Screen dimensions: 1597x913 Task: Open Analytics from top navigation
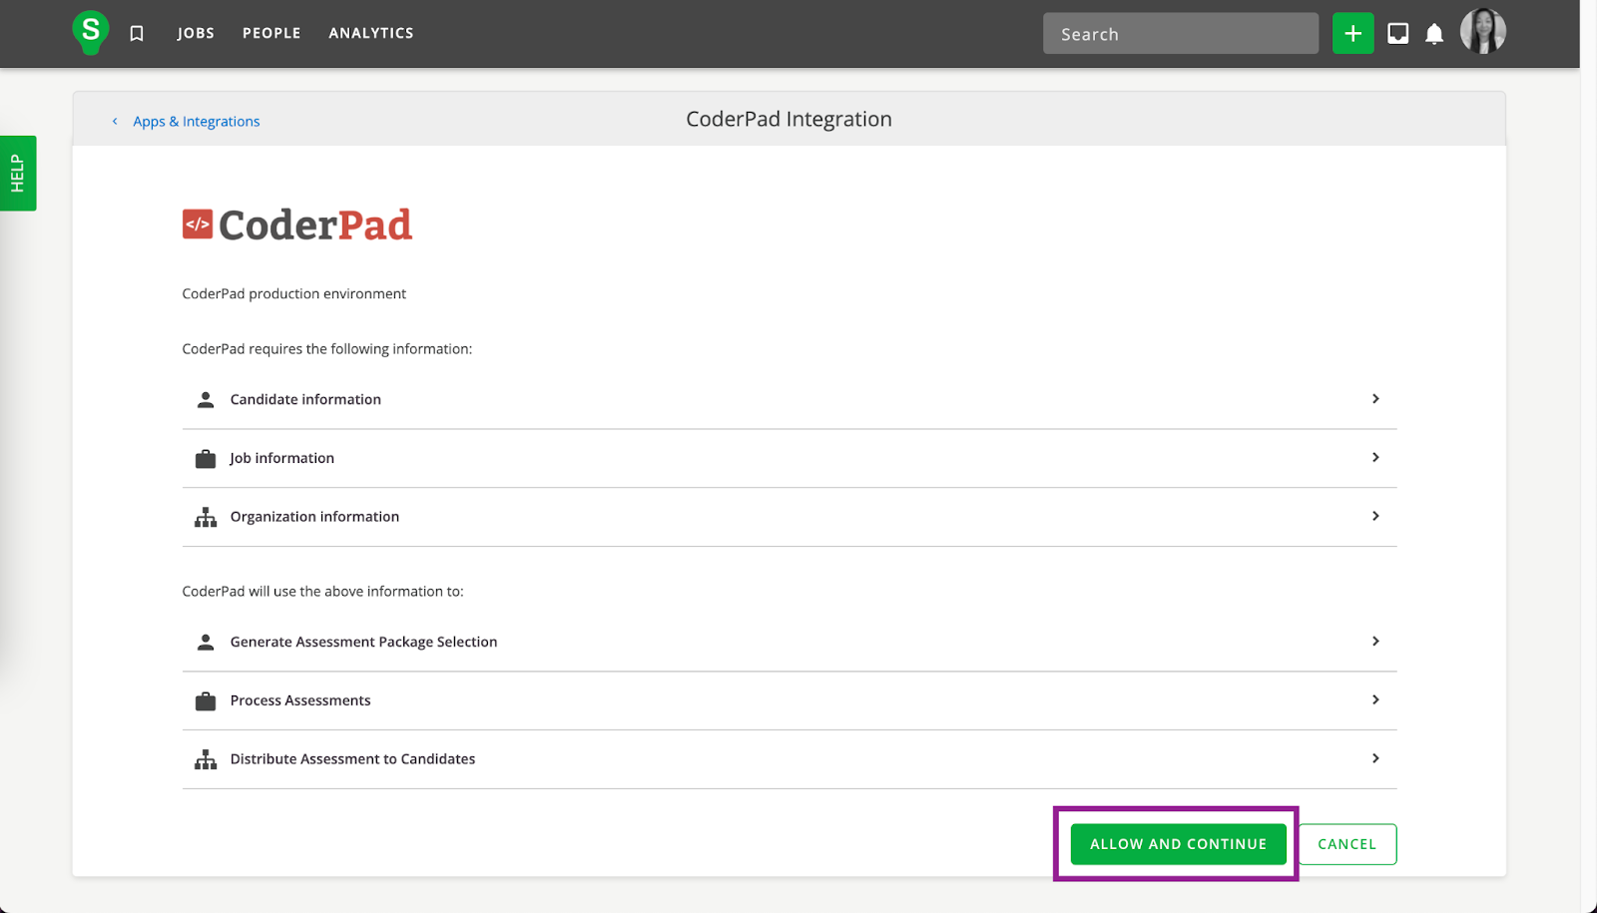click(x=371, y=33)
